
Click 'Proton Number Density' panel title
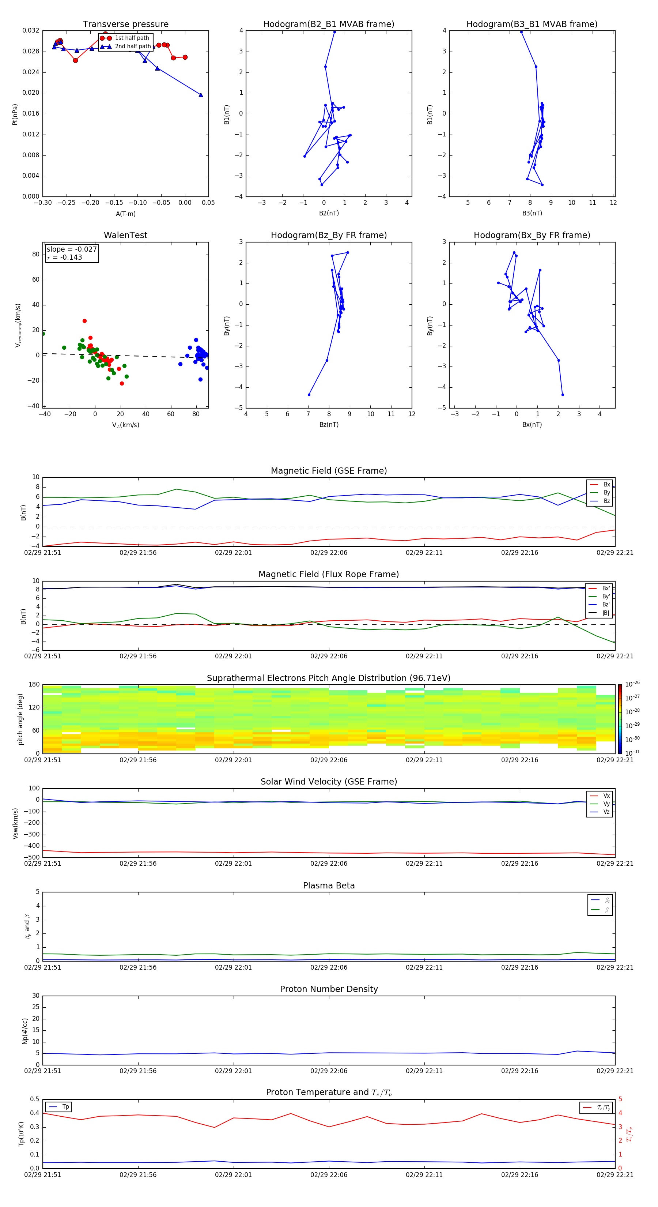[x=329, y=989]
